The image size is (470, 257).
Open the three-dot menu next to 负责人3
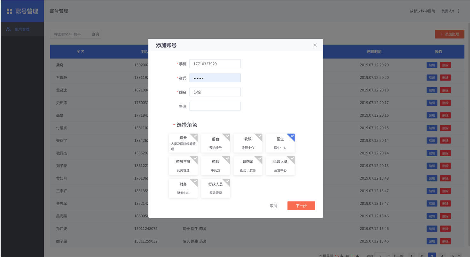coord(458,11)
